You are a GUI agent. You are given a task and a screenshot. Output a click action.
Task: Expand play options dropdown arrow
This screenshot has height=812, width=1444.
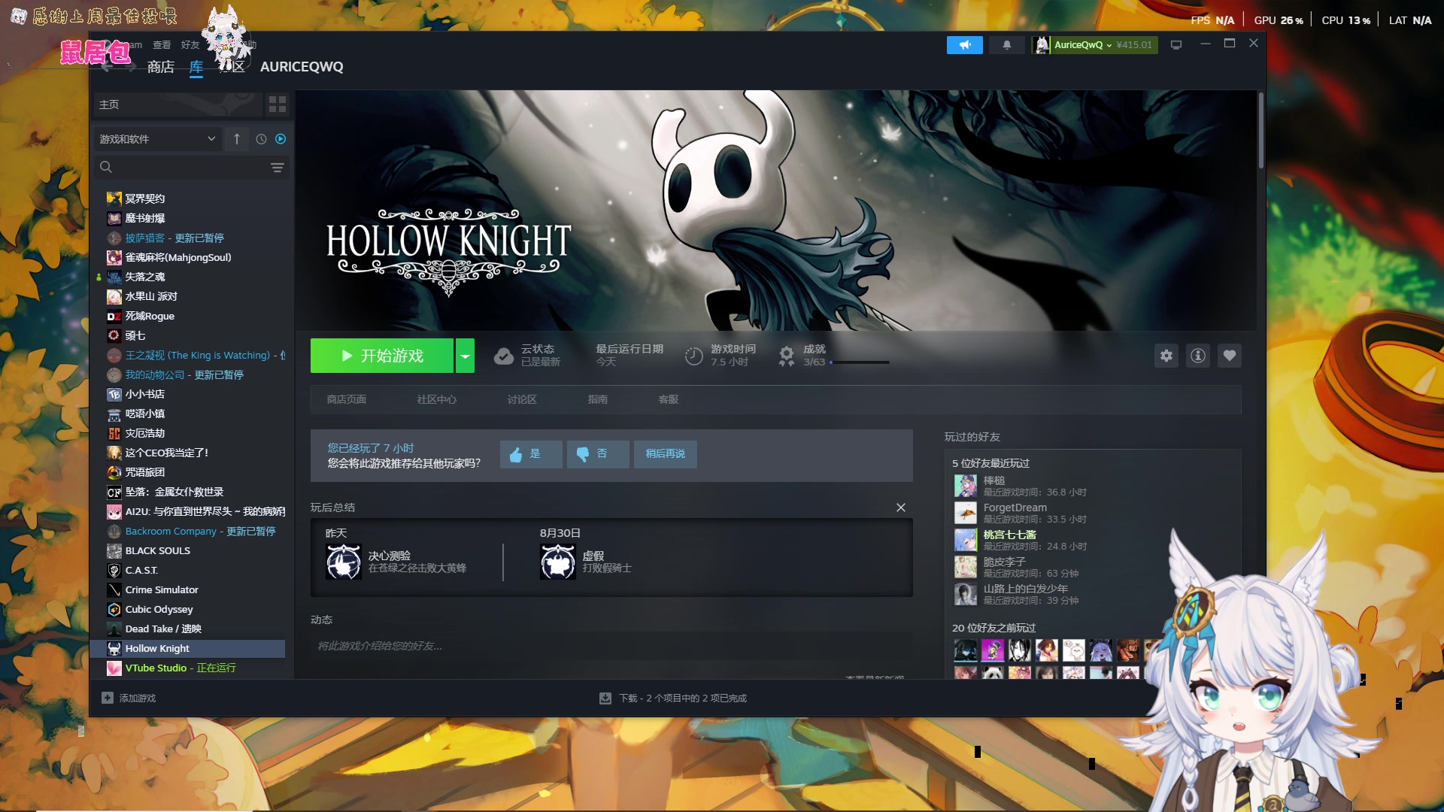pyautogui.click(x=466, y=356)
